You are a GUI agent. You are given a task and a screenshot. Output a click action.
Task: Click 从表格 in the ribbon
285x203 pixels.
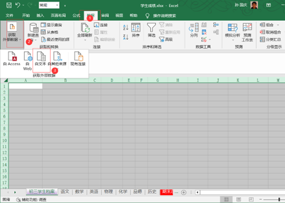point(50,32)
